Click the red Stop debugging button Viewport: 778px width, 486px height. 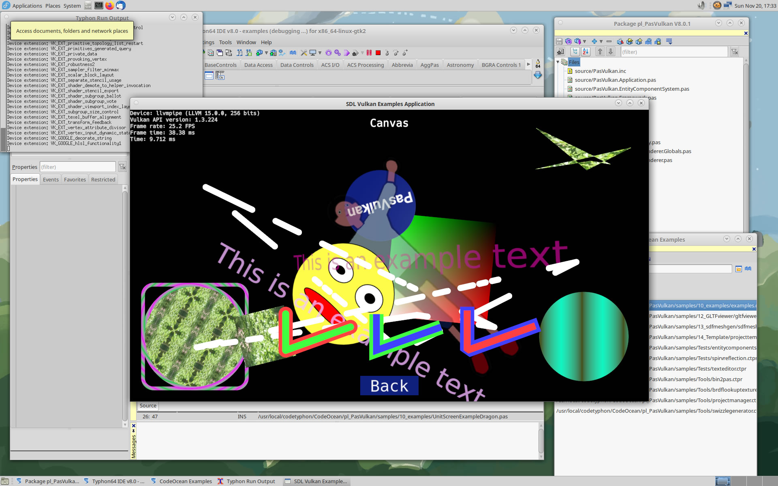click(x=378, y=53)
